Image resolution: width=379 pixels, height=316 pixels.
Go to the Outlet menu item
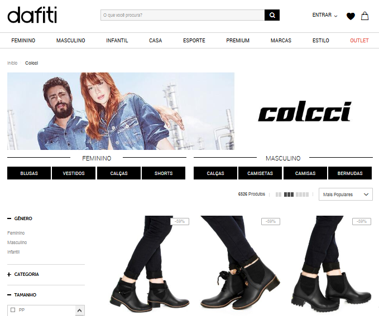pyautogui.click(x=359, y=41)
